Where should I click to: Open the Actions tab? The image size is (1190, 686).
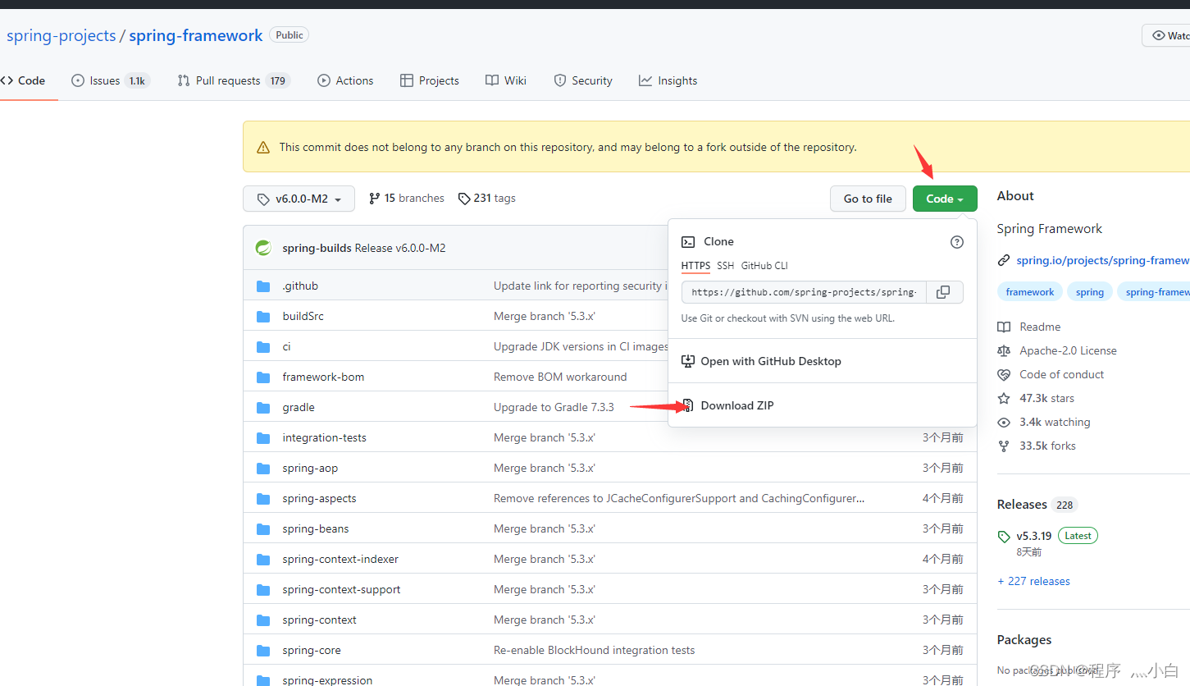(345, 80)
